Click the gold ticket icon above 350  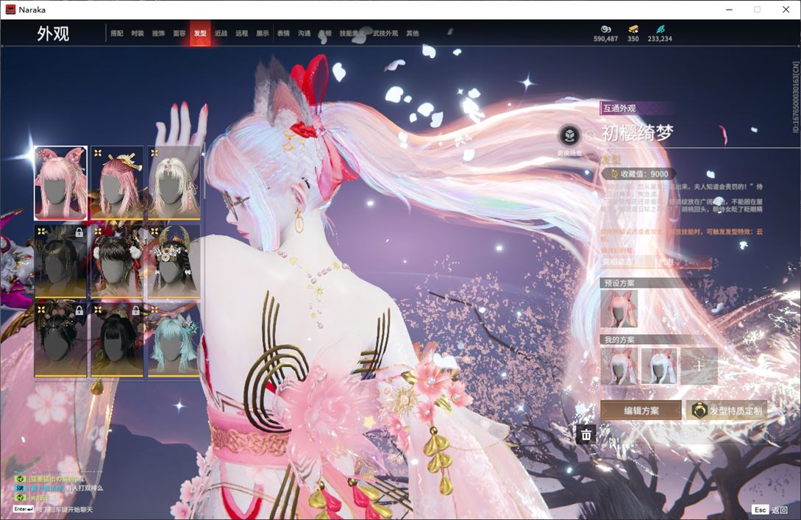click(x=633, y=29)
